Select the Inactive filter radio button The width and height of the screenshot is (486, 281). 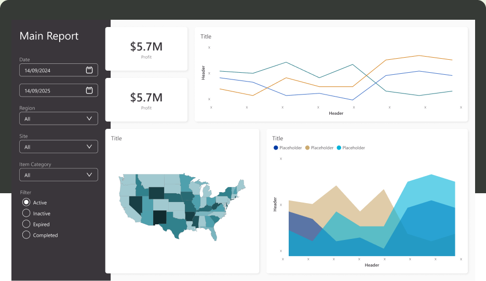pos(26,213)
